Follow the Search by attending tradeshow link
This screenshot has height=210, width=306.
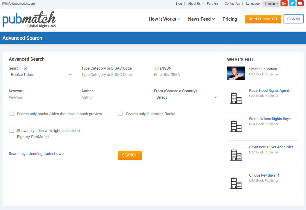[36, 154]
